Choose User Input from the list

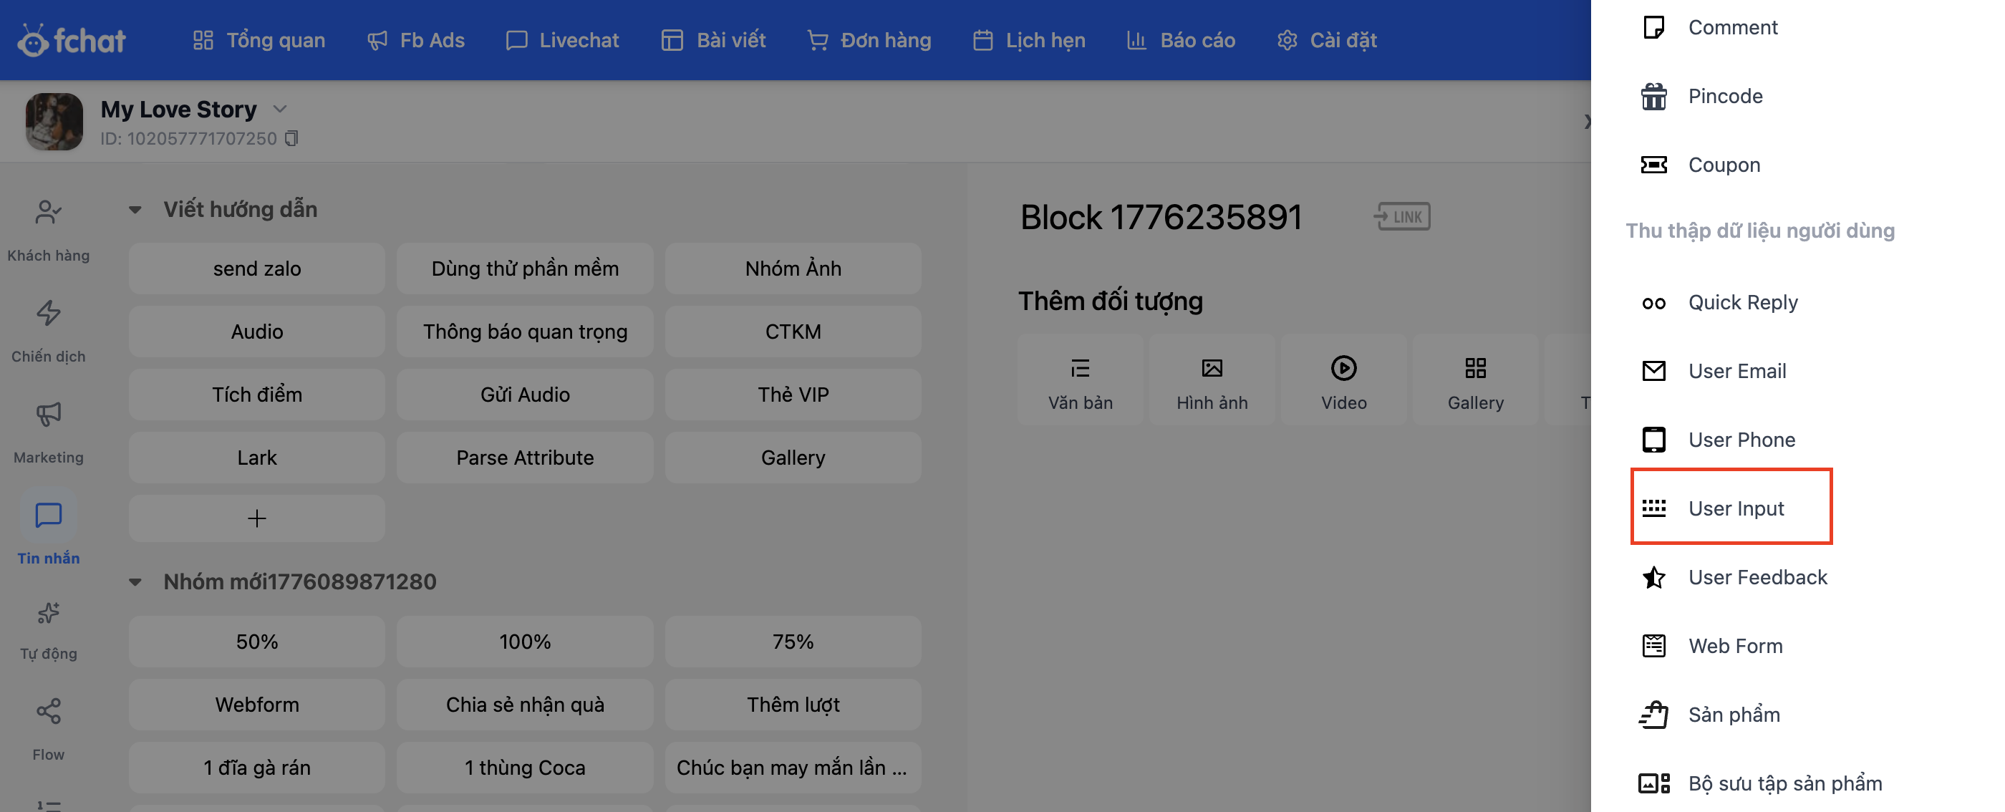(1735, 508)
